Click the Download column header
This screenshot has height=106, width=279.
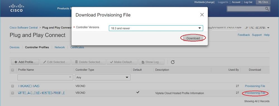click(255, 70)
